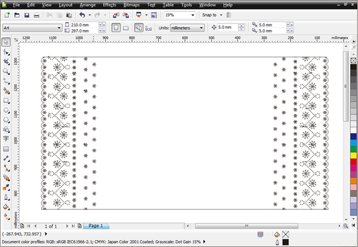The height and width of the screenshot is (247, 358).
Task: Open the Options icon next to Snap to
Action: point(229,15)
